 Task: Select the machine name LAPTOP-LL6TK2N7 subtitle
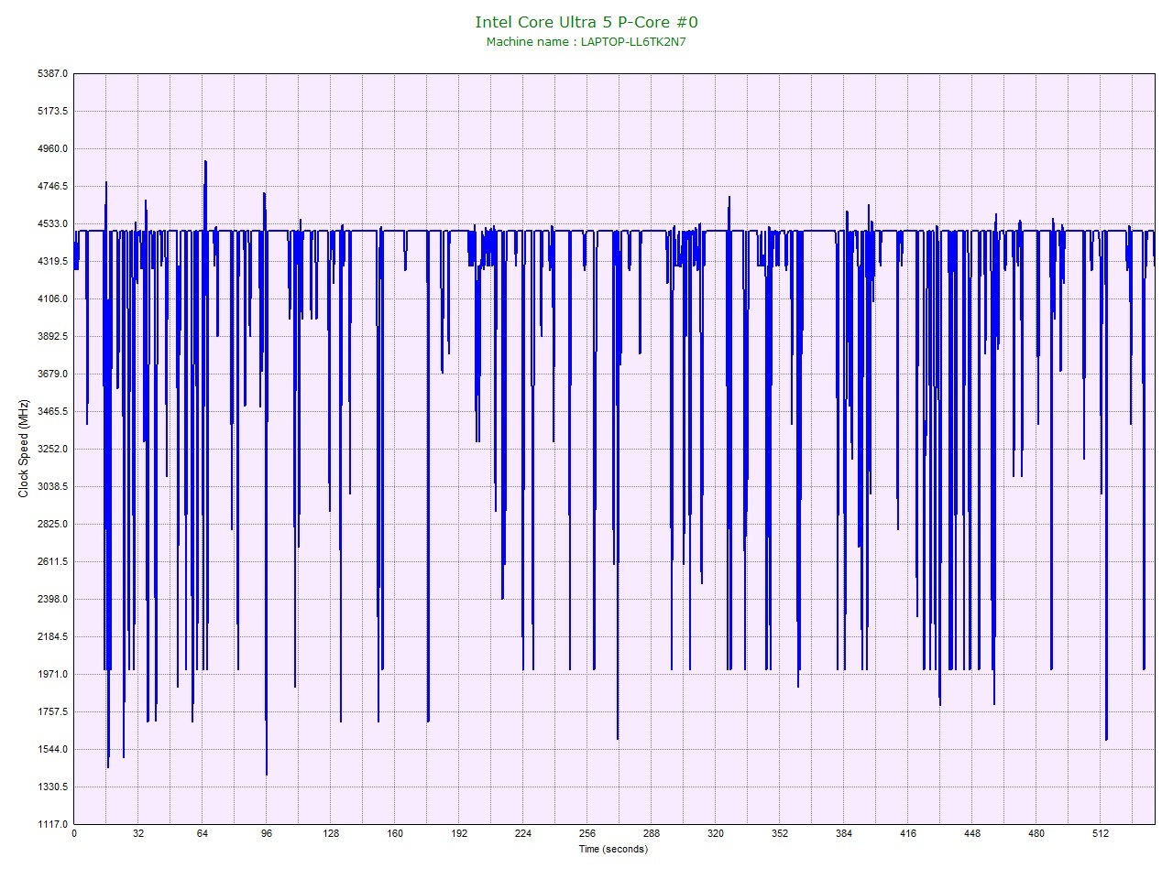coord(586,42)
